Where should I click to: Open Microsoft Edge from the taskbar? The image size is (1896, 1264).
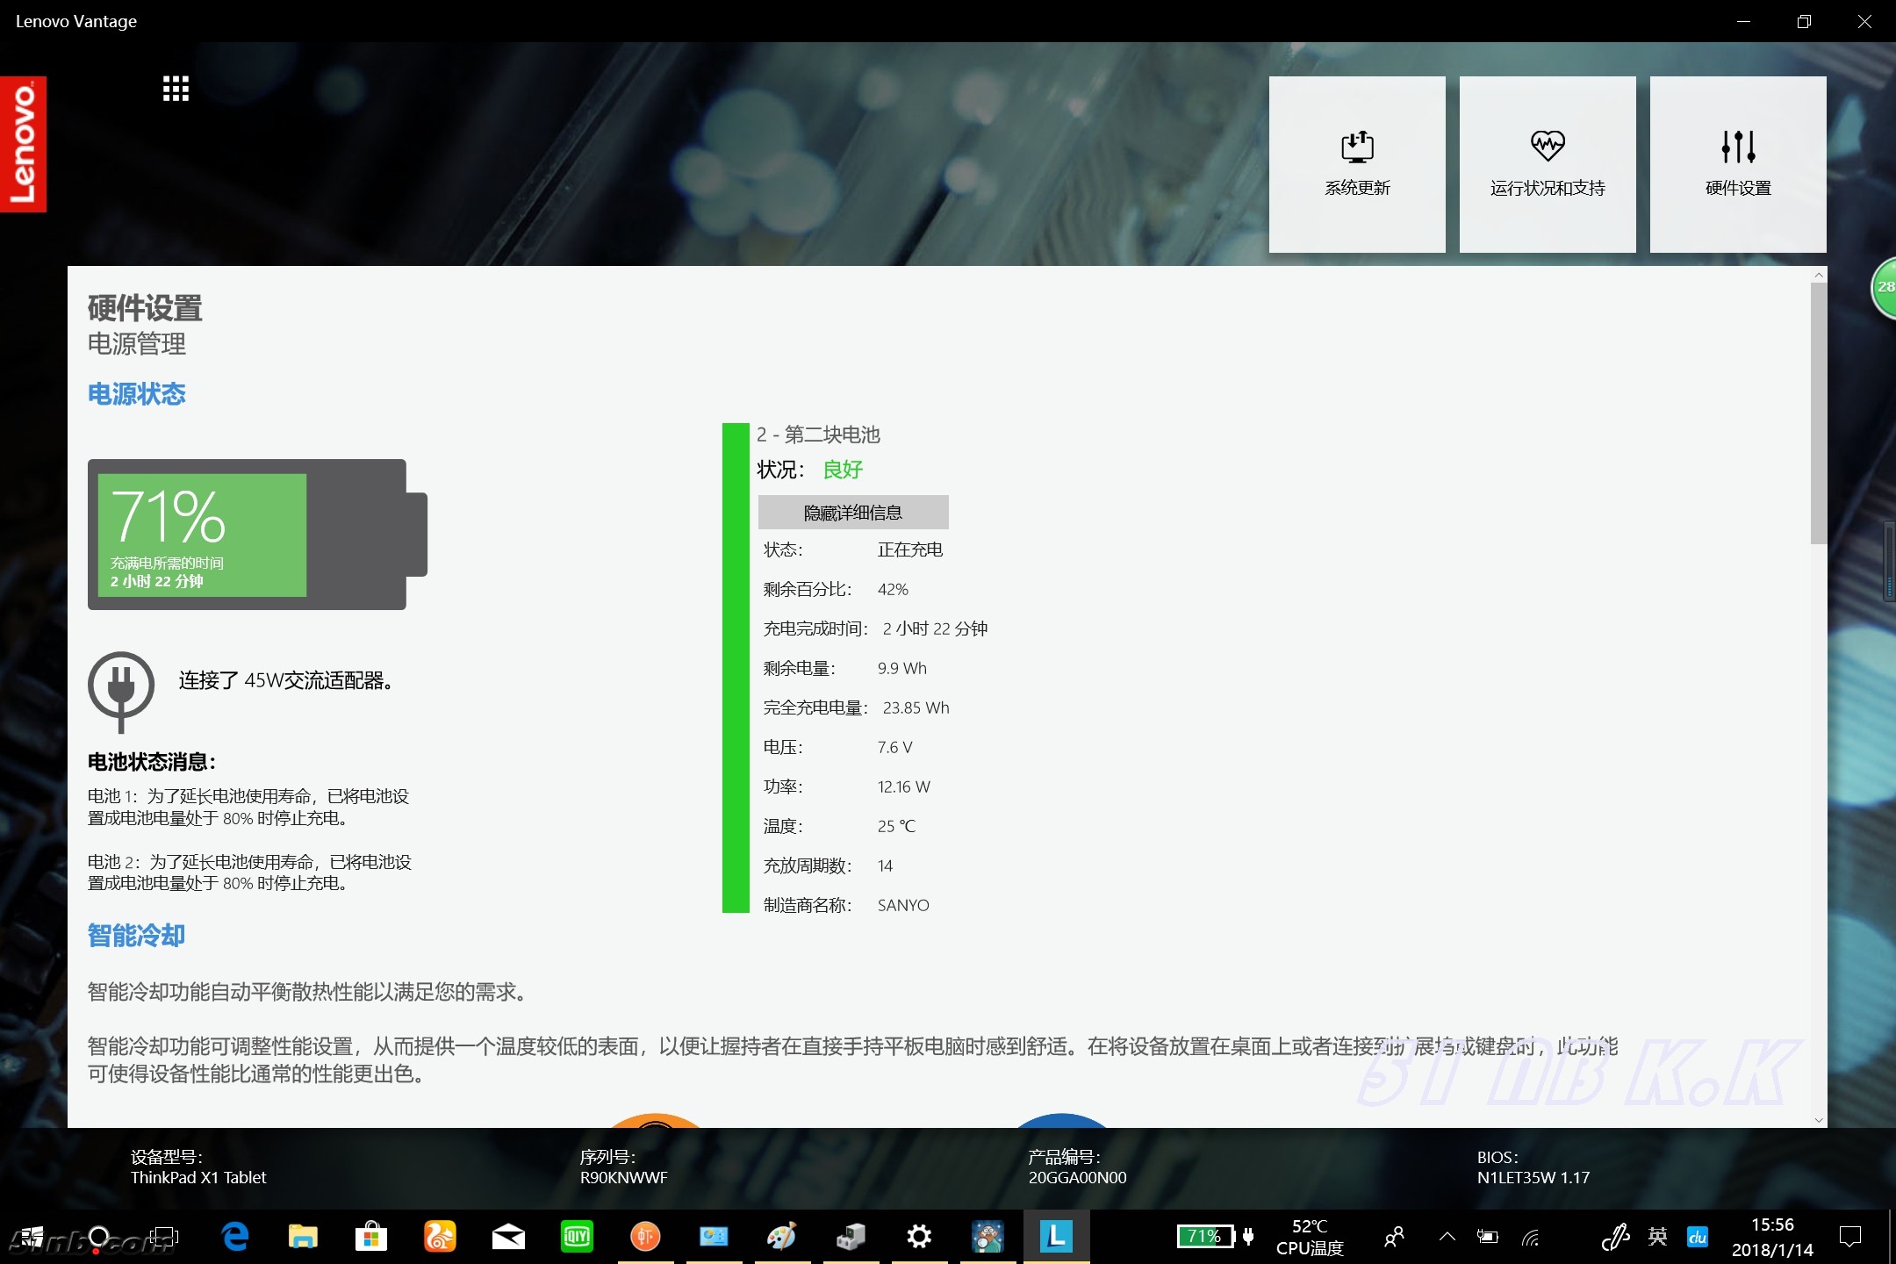point(234,1237)
